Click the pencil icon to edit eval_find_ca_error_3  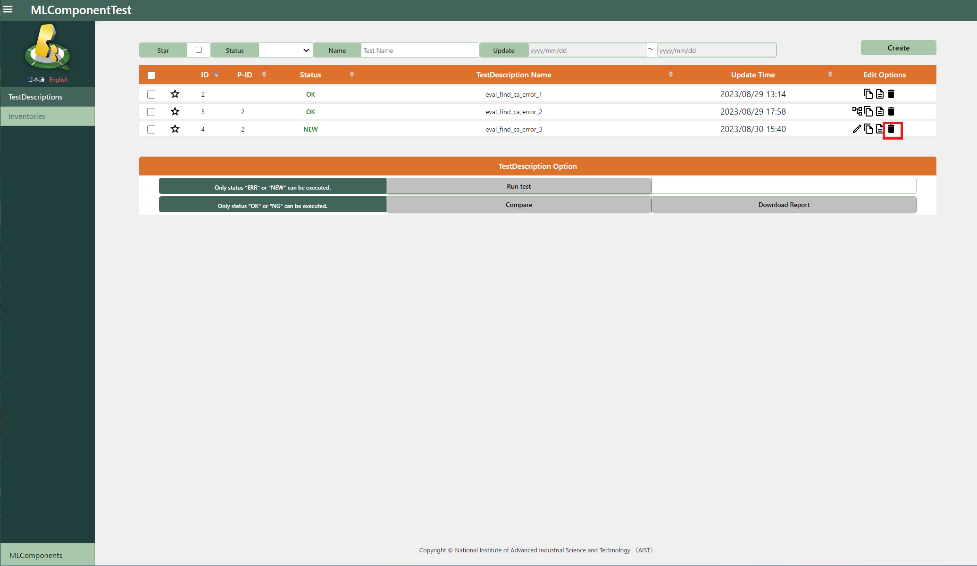[857, 129]
